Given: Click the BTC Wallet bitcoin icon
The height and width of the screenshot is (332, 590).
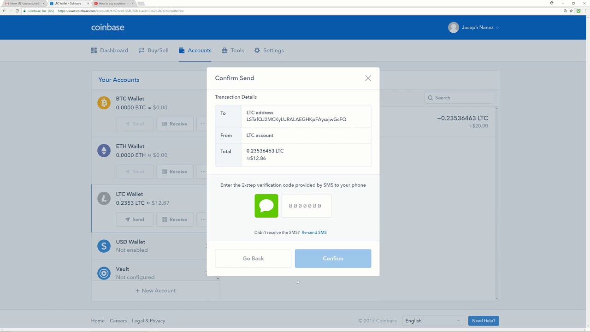Looking at the screenshot, I should (x=104, y=102).
